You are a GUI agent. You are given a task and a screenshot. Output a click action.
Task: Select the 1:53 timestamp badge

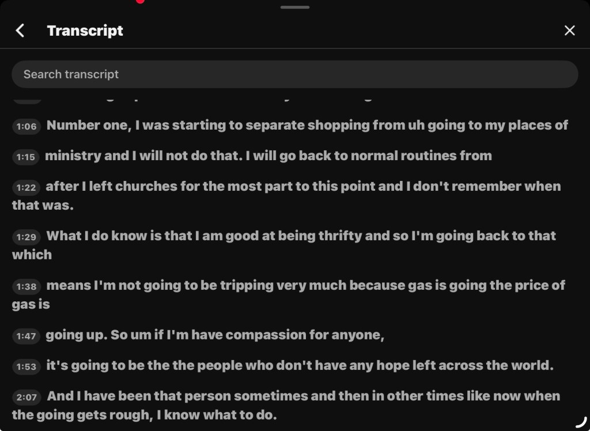[27, 366]
